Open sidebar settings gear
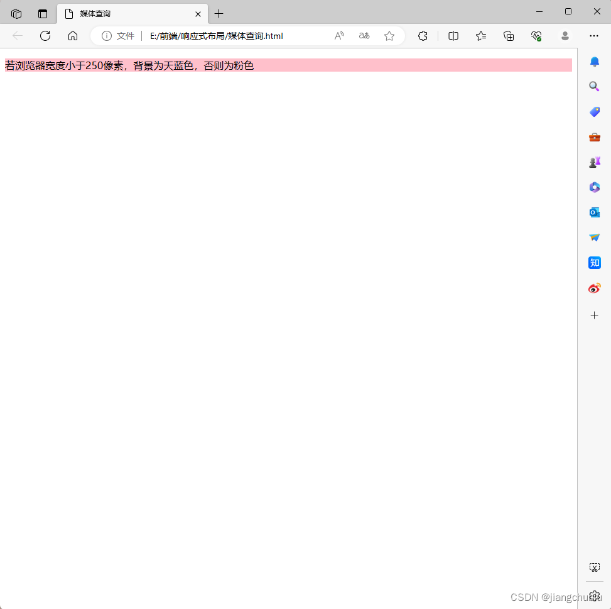Screen dimensions: 611x609 594,595
